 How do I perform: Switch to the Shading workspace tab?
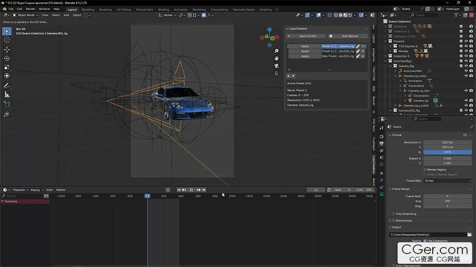click(163, 9)
